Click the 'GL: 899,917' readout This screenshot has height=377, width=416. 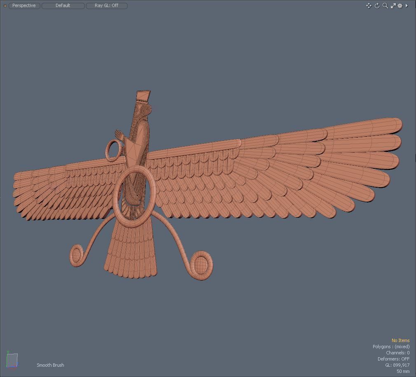pyautogui.click(x=397, y=365)
